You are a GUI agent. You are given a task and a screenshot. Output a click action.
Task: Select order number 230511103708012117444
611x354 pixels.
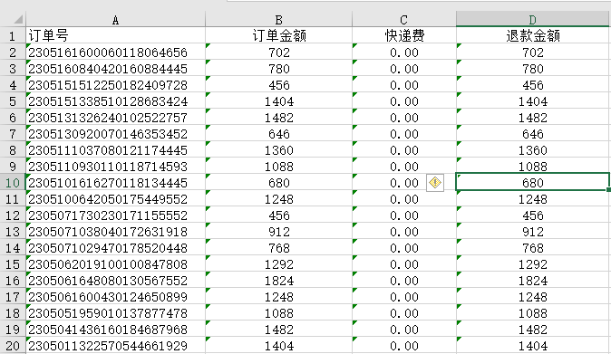pos(115,149)
